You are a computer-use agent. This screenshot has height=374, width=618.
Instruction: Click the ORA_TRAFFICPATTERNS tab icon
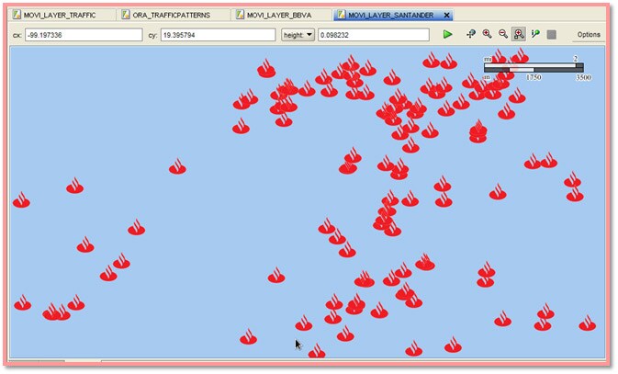pos(126,15)
